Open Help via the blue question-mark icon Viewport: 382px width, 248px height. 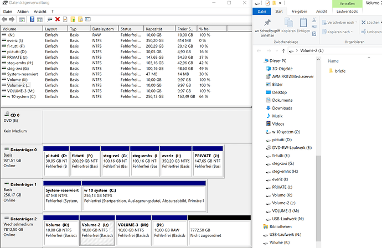(32, 19)
